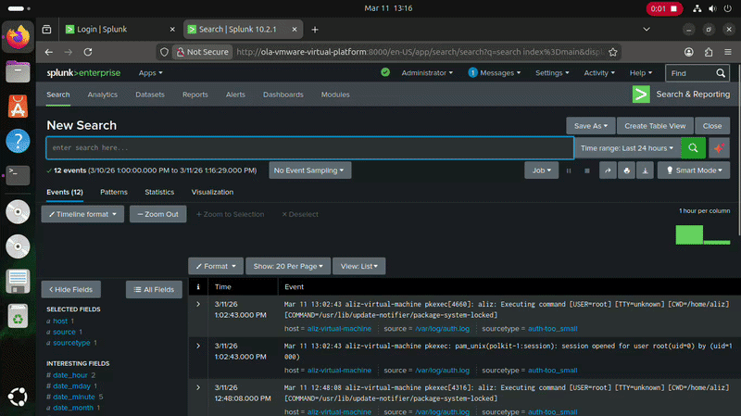Switch to the Statistics tab
This screenshot has height=416, width=741.
coord(159,192)
